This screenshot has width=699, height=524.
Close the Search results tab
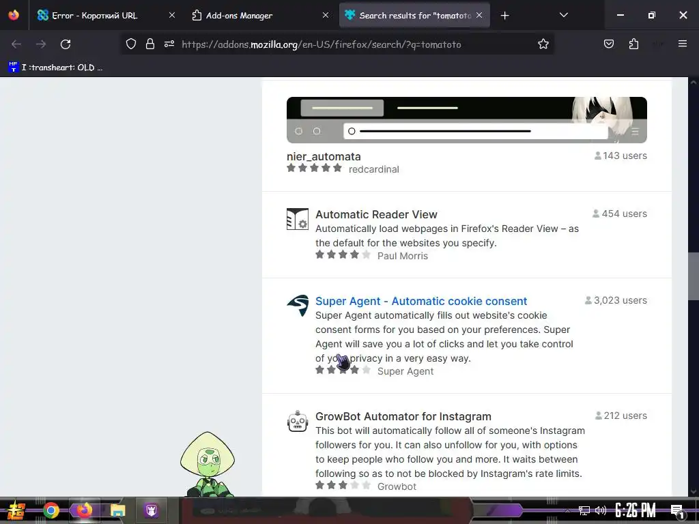479,15
